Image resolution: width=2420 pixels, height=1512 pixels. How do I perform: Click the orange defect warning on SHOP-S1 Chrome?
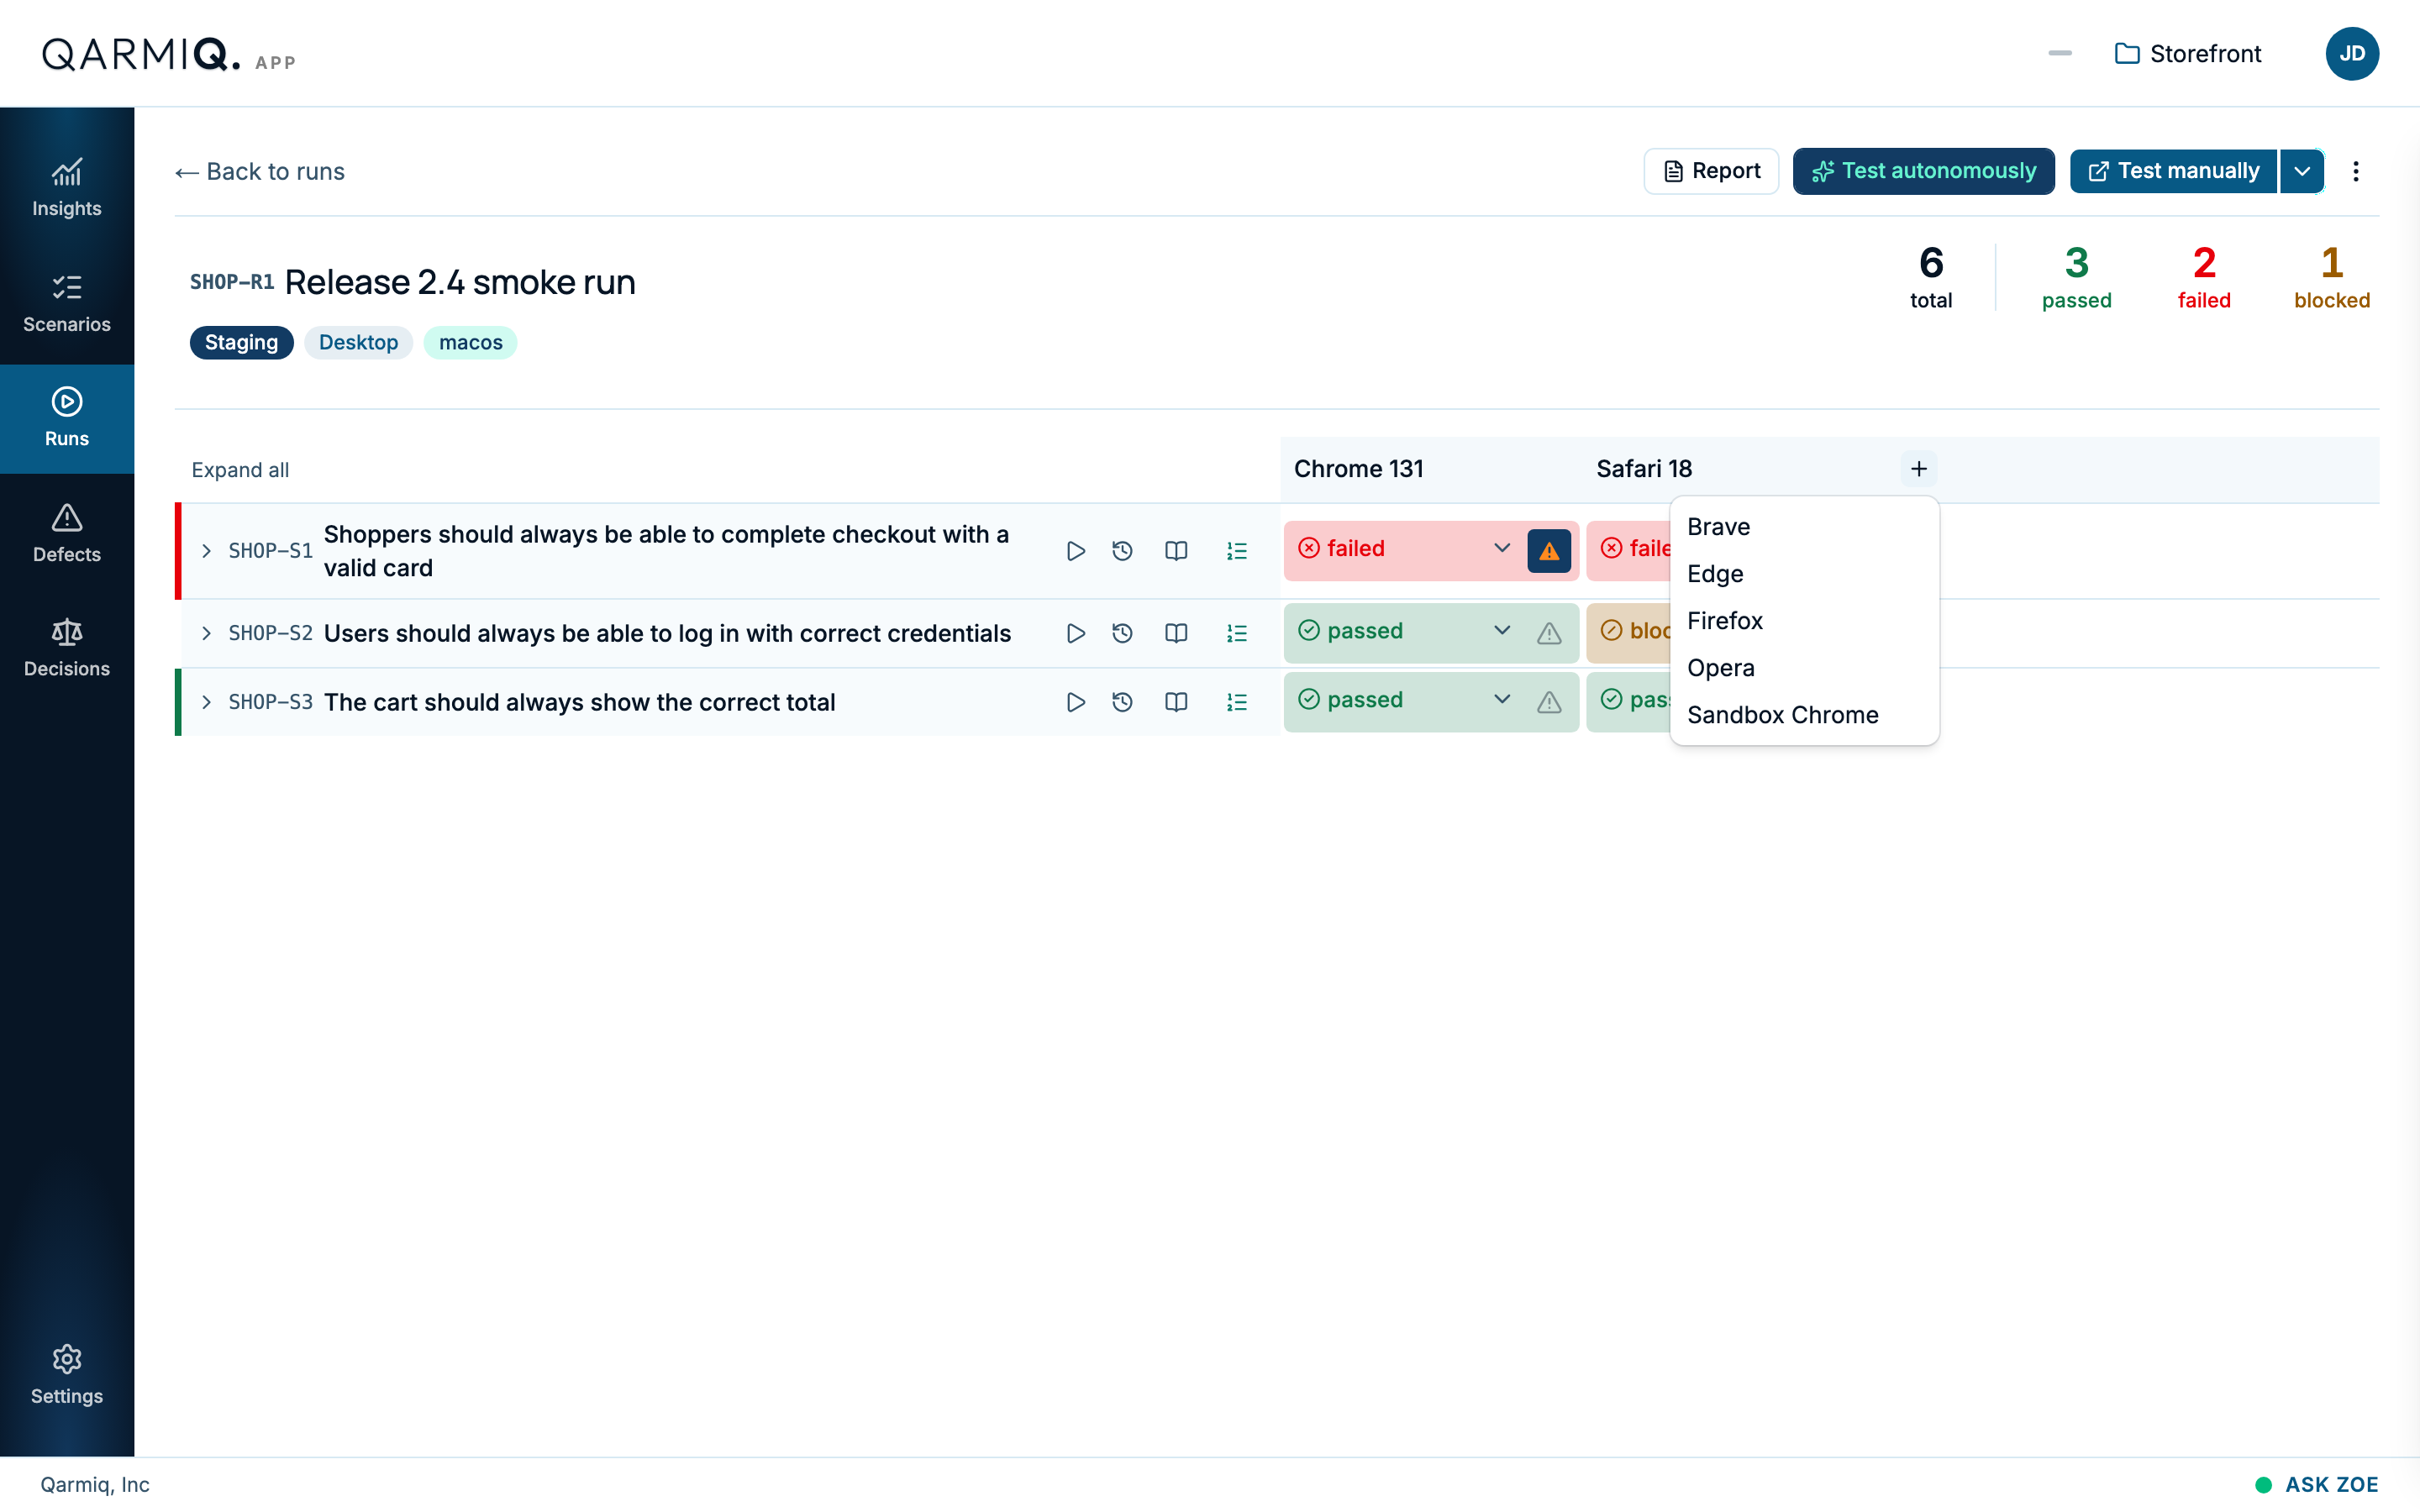tap(1549, 551)
